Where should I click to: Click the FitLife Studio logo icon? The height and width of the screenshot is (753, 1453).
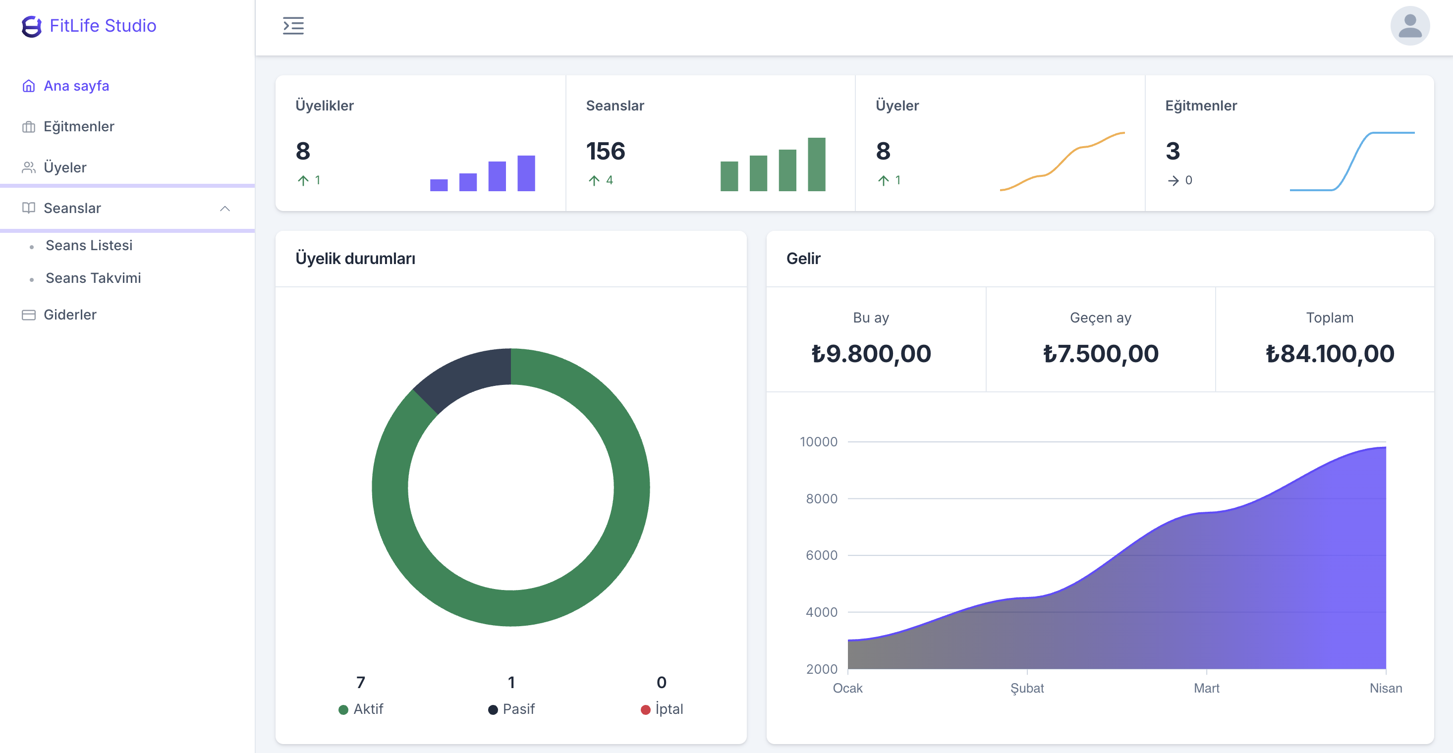(x=32, y=26)
